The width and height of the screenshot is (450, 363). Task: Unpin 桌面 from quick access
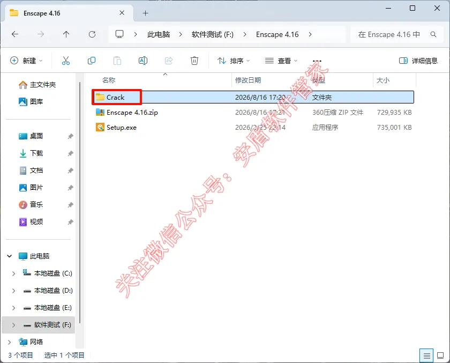click(71, 136)
